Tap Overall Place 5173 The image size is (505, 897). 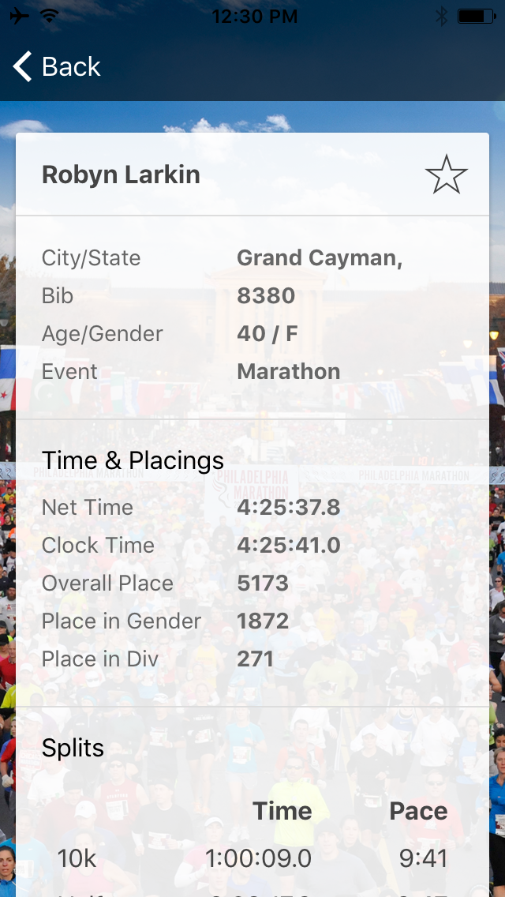[263, 584]
